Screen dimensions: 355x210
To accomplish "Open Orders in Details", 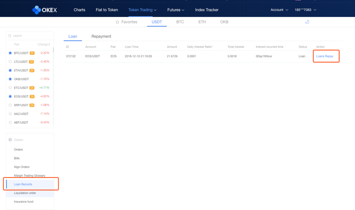I will pyautogui.click(x=18, y=150).
